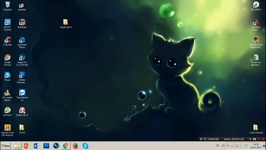Open the blue lens app on taskbar

pyautogui.click(x=56, y=146)
